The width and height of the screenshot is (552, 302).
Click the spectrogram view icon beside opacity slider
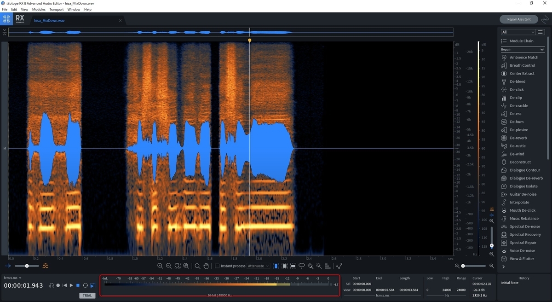45,266
